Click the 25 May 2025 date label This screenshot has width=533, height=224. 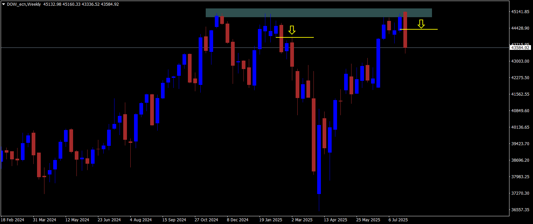(368, 220)
